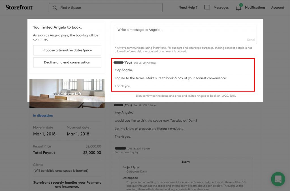This screenshot has width=290, height=191.
Task: Click the Messages link in header
Action: click(221, 8)
